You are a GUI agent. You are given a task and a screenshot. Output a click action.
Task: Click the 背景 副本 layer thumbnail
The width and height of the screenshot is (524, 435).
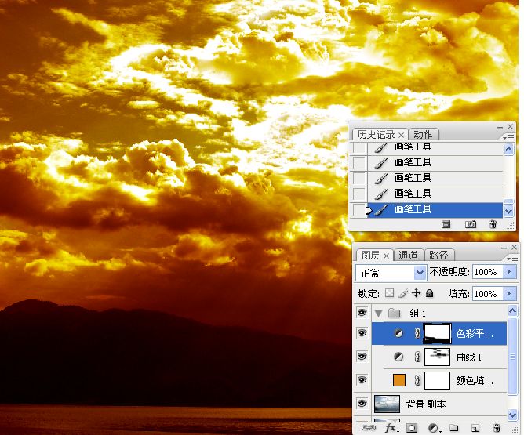[387, 404]
